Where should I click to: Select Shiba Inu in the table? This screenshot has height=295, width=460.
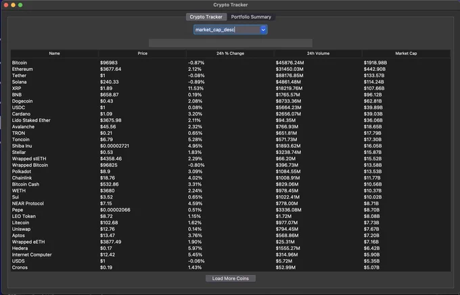pos(22,146)
